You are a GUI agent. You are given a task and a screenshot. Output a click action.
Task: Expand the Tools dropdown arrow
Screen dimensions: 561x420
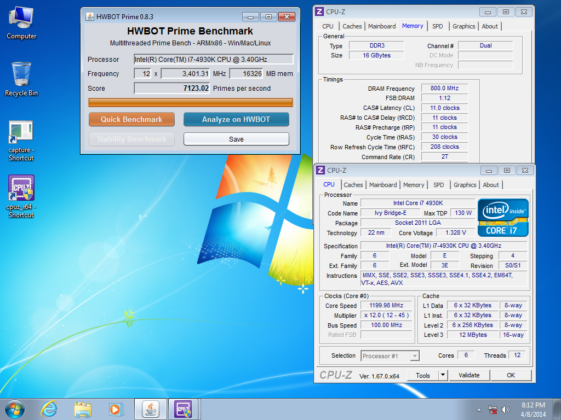click(443, 375)
